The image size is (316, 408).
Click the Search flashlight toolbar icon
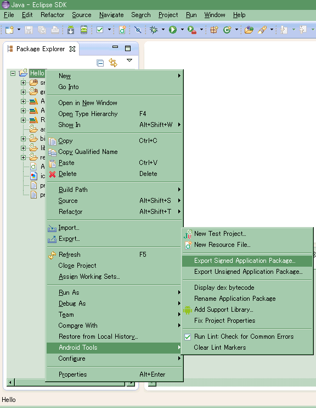[263, 30]
